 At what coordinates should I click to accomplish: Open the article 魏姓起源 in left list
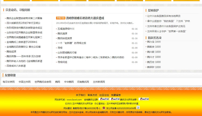(12, 51)
